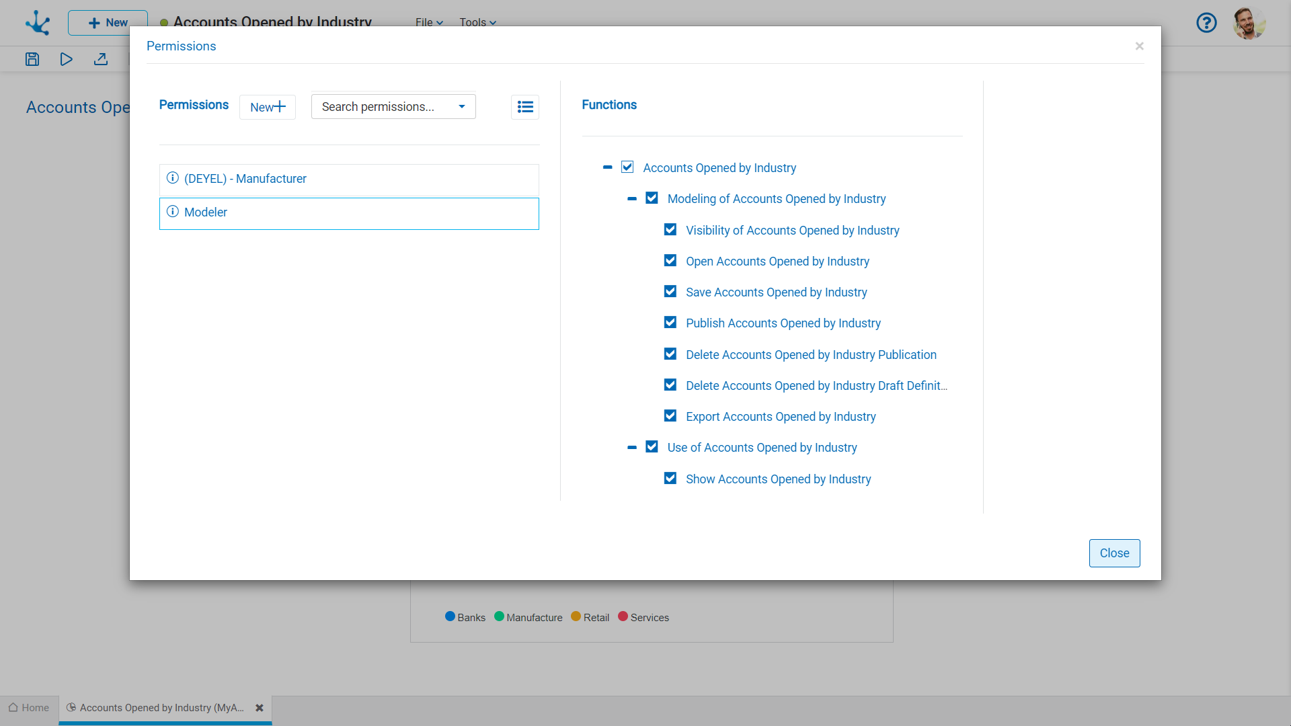Click the info icon next to Modeler
1291x726 pixels.
point(173,212)
